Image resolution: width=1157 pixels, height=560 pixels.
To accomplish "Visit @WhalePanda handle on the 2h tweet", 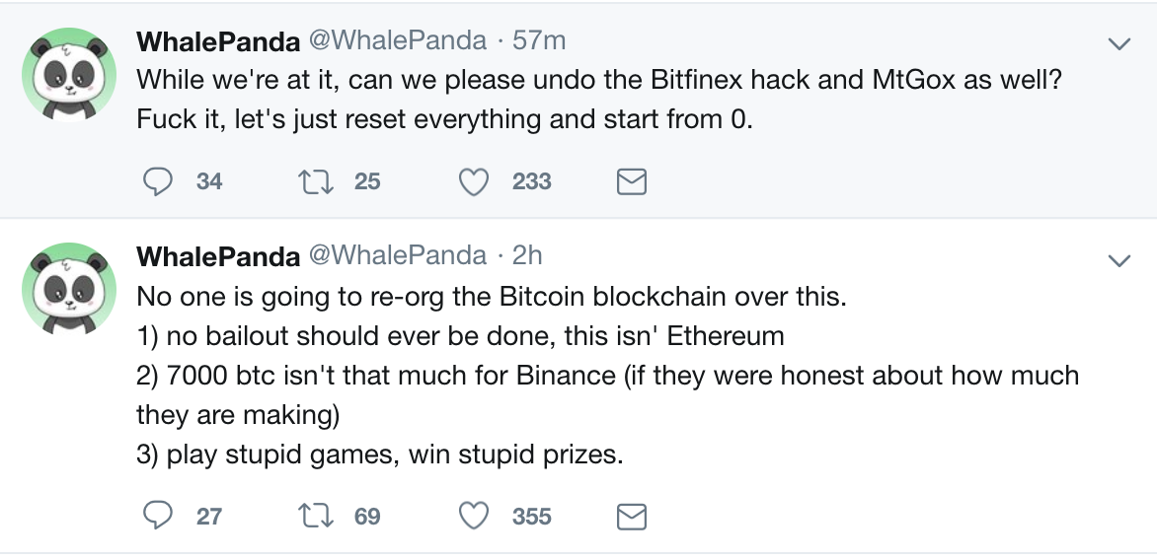I will click(397, 255).
